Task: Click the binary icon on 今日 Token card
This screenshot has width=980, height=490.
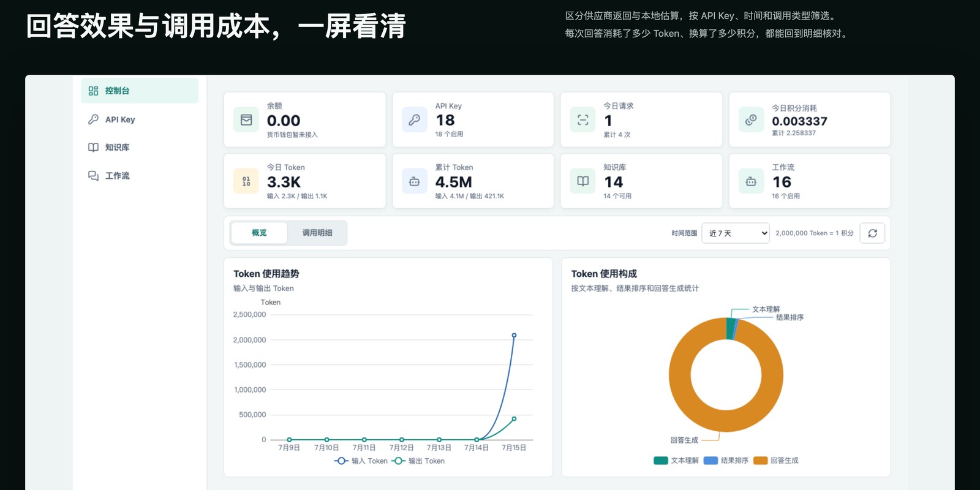Action: tap(246, 181)
